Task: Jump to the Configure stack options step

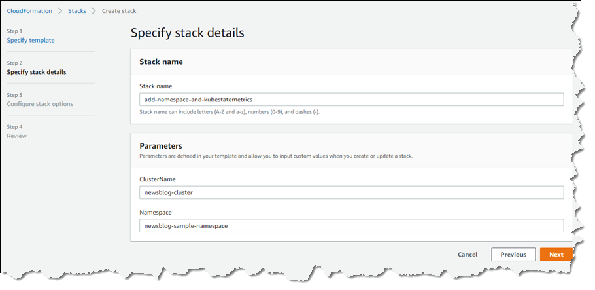Action: 40,104
